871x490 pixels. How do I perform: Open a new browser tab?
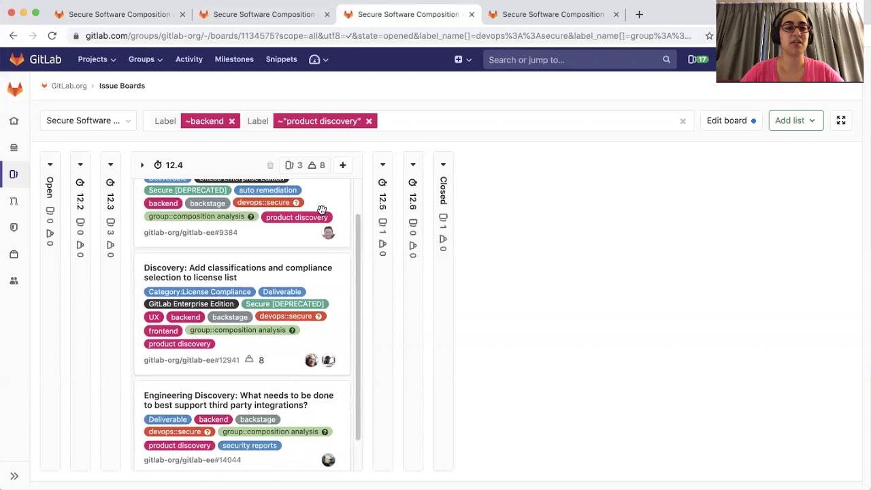pos(639,14)
